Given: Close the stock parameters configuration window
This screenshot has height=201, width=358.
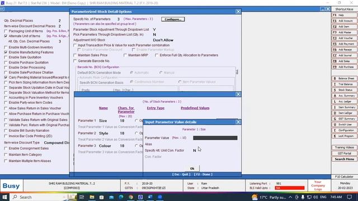Looking at the screenshot, I should coord(238,94).
